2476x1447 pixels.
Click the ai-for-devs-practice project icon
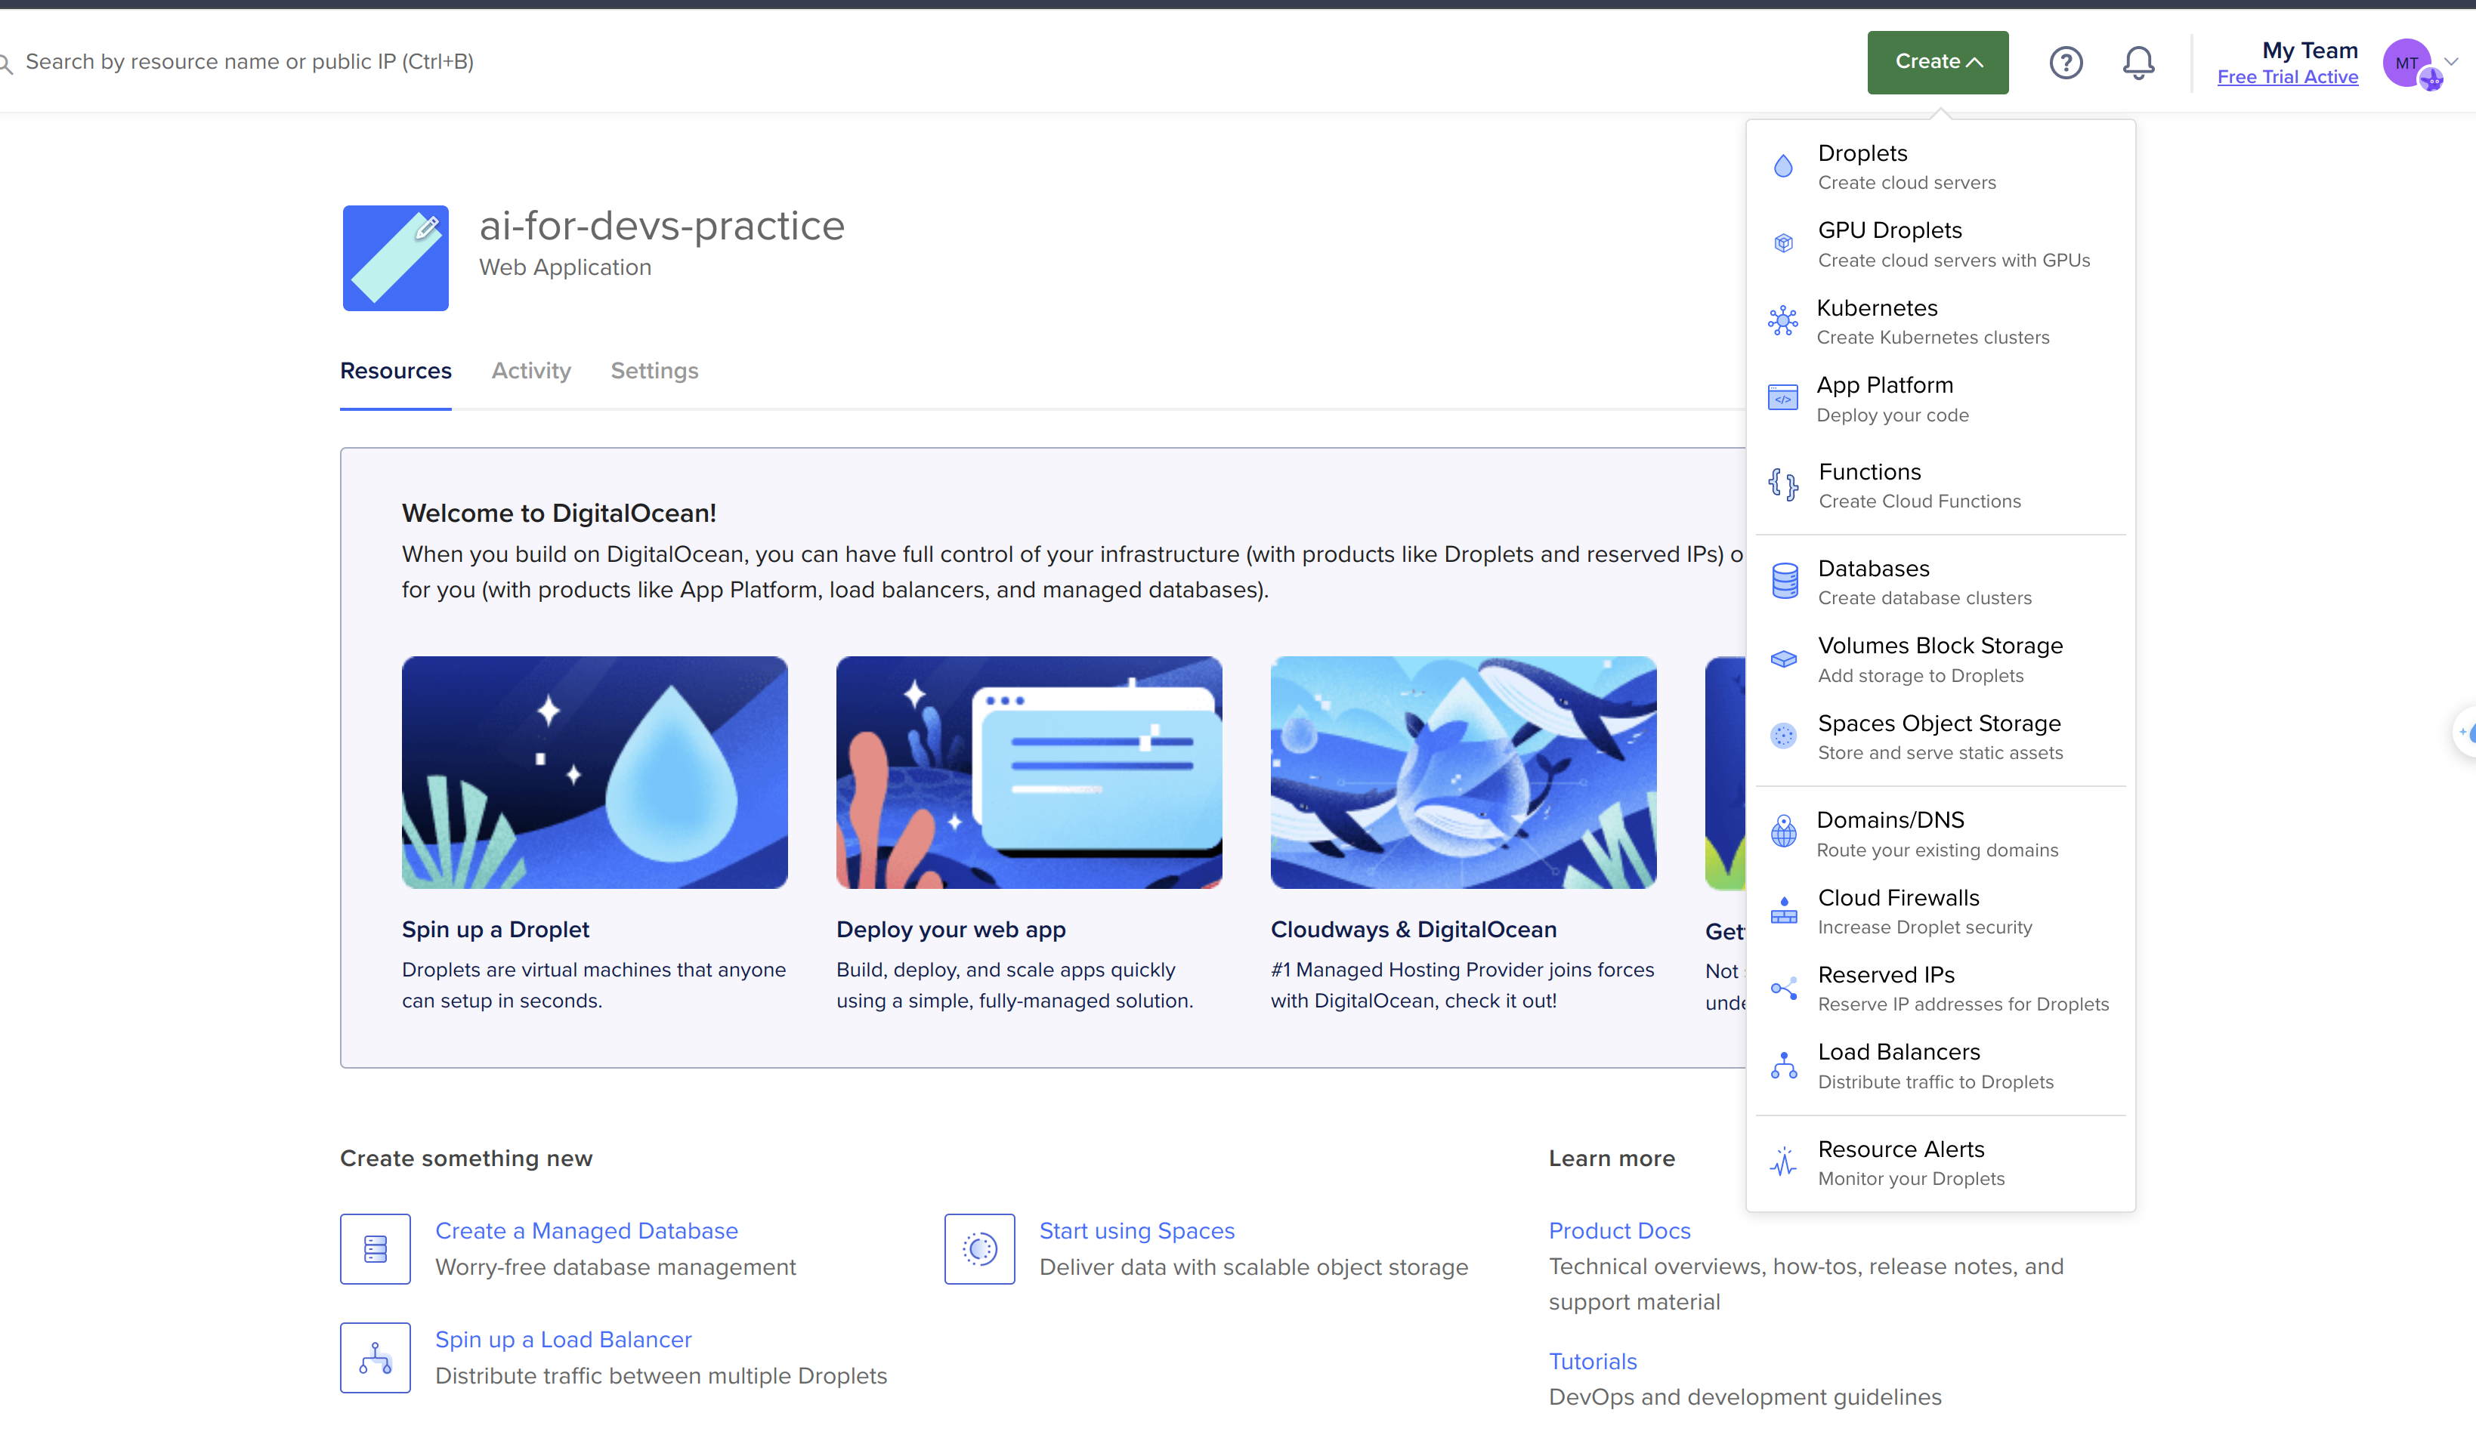pyautogui.click(x=395, y=258)
